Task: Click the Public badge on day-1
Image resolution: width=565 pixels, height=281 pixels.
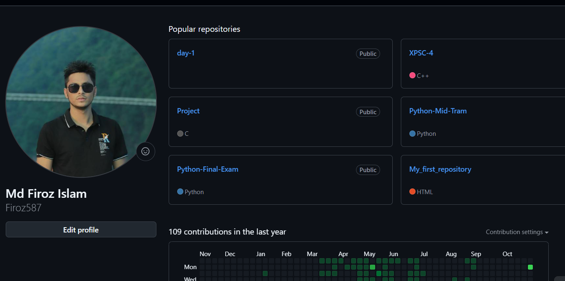Action: tap(367, 53)
